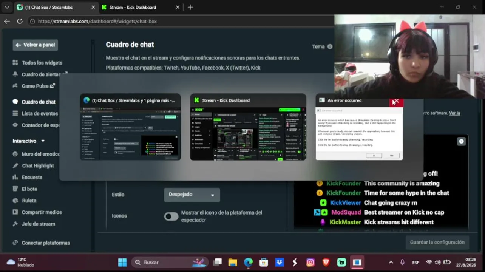Select An error occurred thumbnail in task switcher
Screen dimensions: 485x272
coord(359,127)
